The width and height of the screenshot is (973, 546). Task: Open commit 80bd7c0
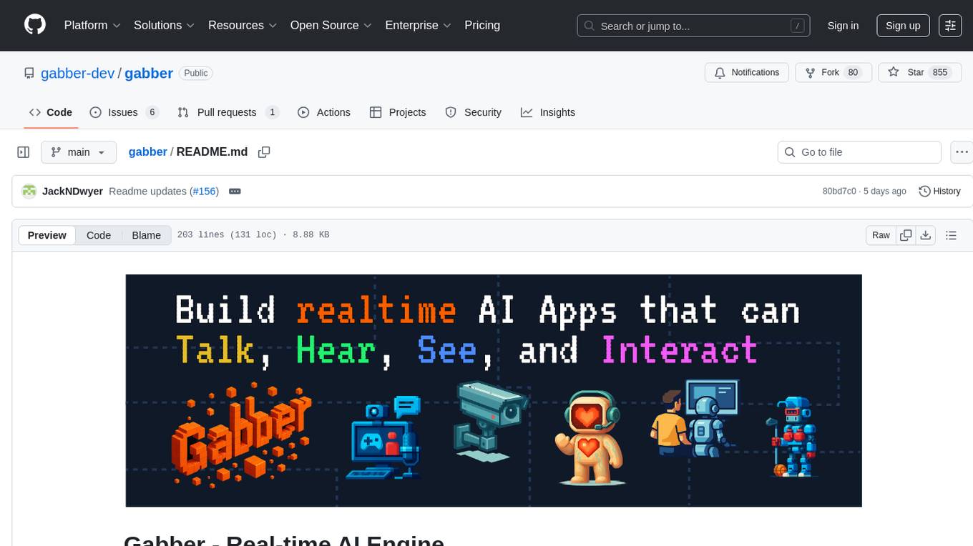tap(839, 191)
